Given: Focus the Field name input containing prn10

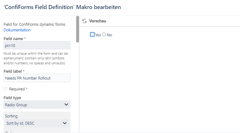Looking at the screenshot, I should pyautogui.click(x=37, y=45).
